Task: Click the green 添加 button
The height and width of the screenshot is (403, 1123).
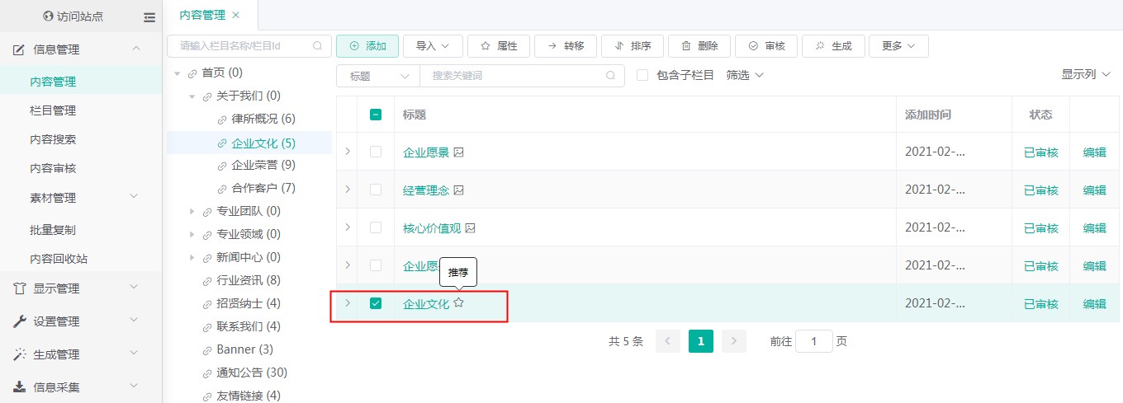Action: 367,46
